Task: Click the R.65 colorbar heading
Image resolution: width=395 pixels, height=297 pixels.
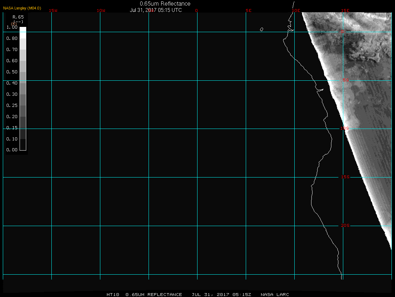Action: pos(18,17)
